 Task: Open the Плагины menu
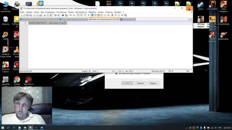[109, 12]
